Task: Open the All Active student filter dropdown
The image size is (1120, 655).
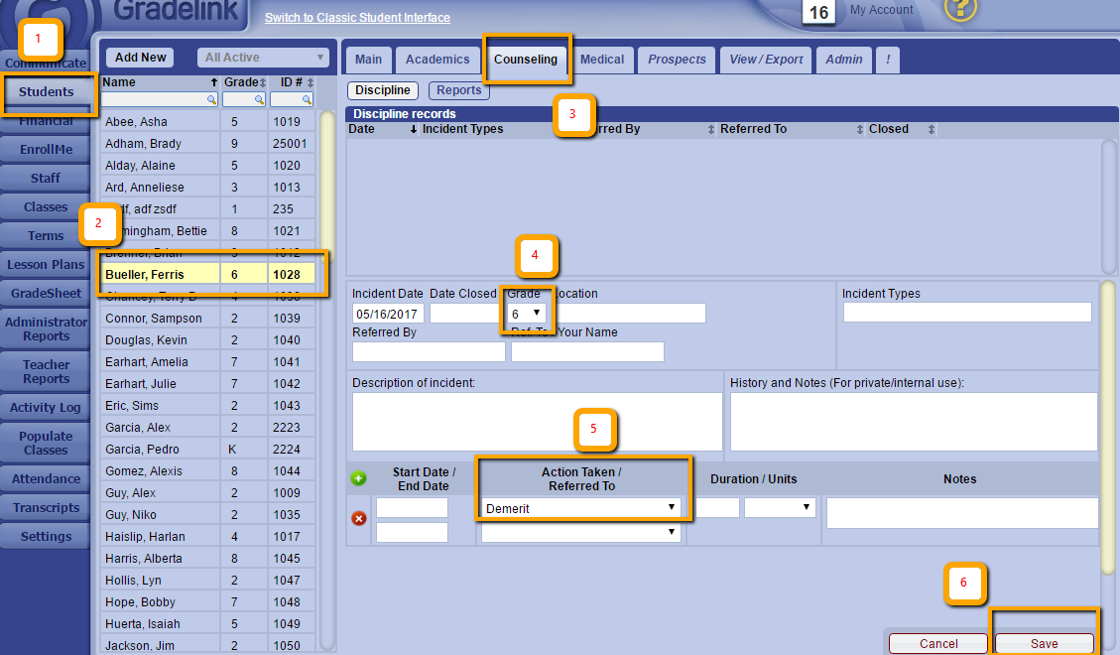Action: (263, 58)
